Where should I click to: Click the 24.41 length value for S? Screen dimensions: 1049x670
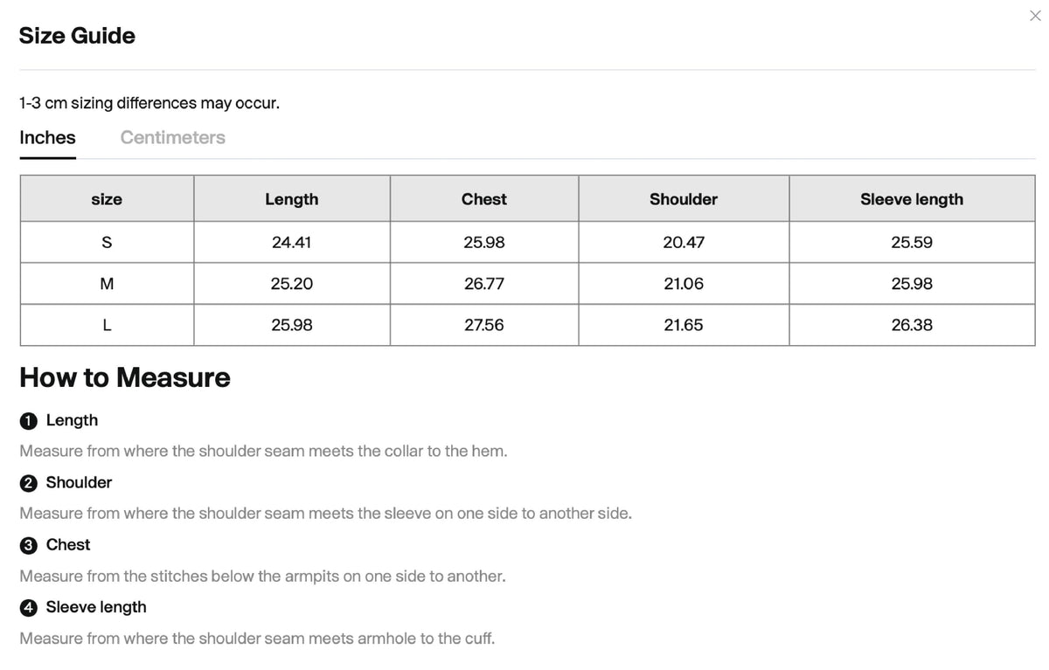click(x=292, y=242)
